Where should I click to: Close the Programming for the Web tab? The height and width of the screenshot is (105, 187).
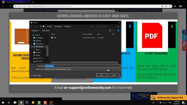point(28,2)
